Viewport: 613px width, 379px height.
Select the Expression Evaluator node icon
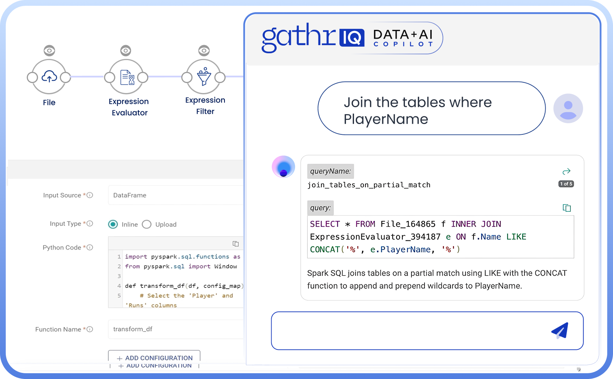click(126, 77)
